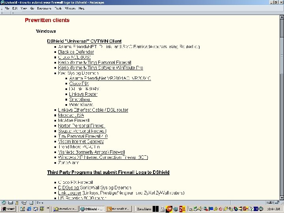Viewport: 284px width, 213px height.
Task: Open the BlackIce Defender link
Action: click(76, 52)
